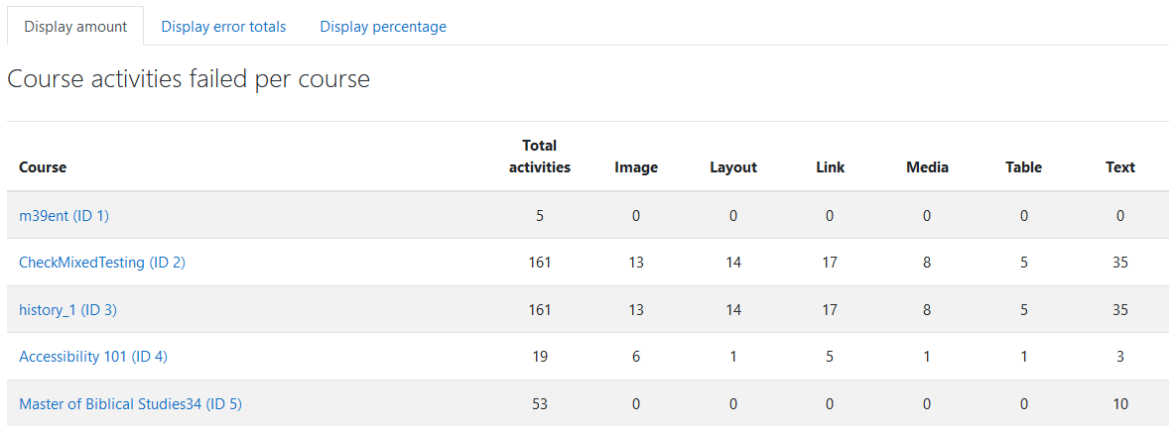Screen dimensions: 1176x432
Task: Select Media value 1 in Accessibility 101 row
Action: point(927,357)
